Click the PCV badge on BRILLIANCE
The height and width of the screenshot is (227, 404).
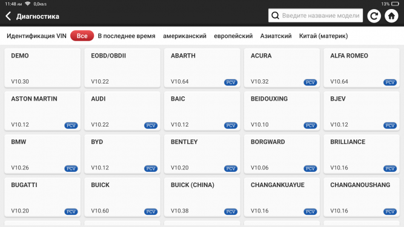(x=390, y=168)
